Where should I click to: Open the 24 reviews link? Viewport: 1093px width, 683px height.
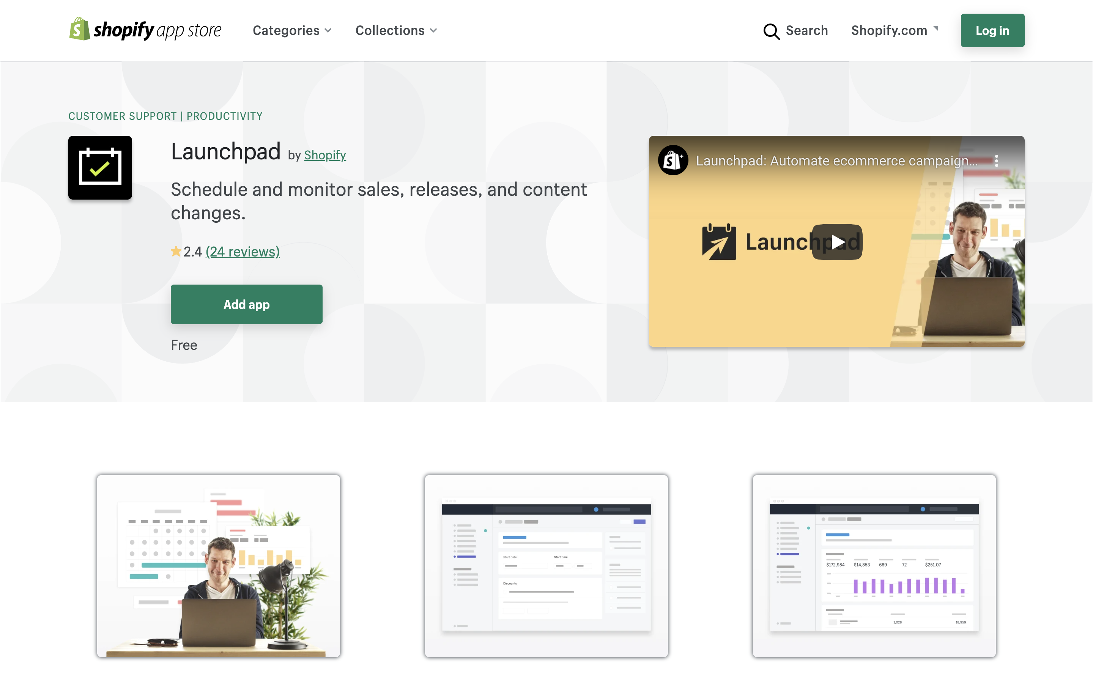[x=243, y=252]
